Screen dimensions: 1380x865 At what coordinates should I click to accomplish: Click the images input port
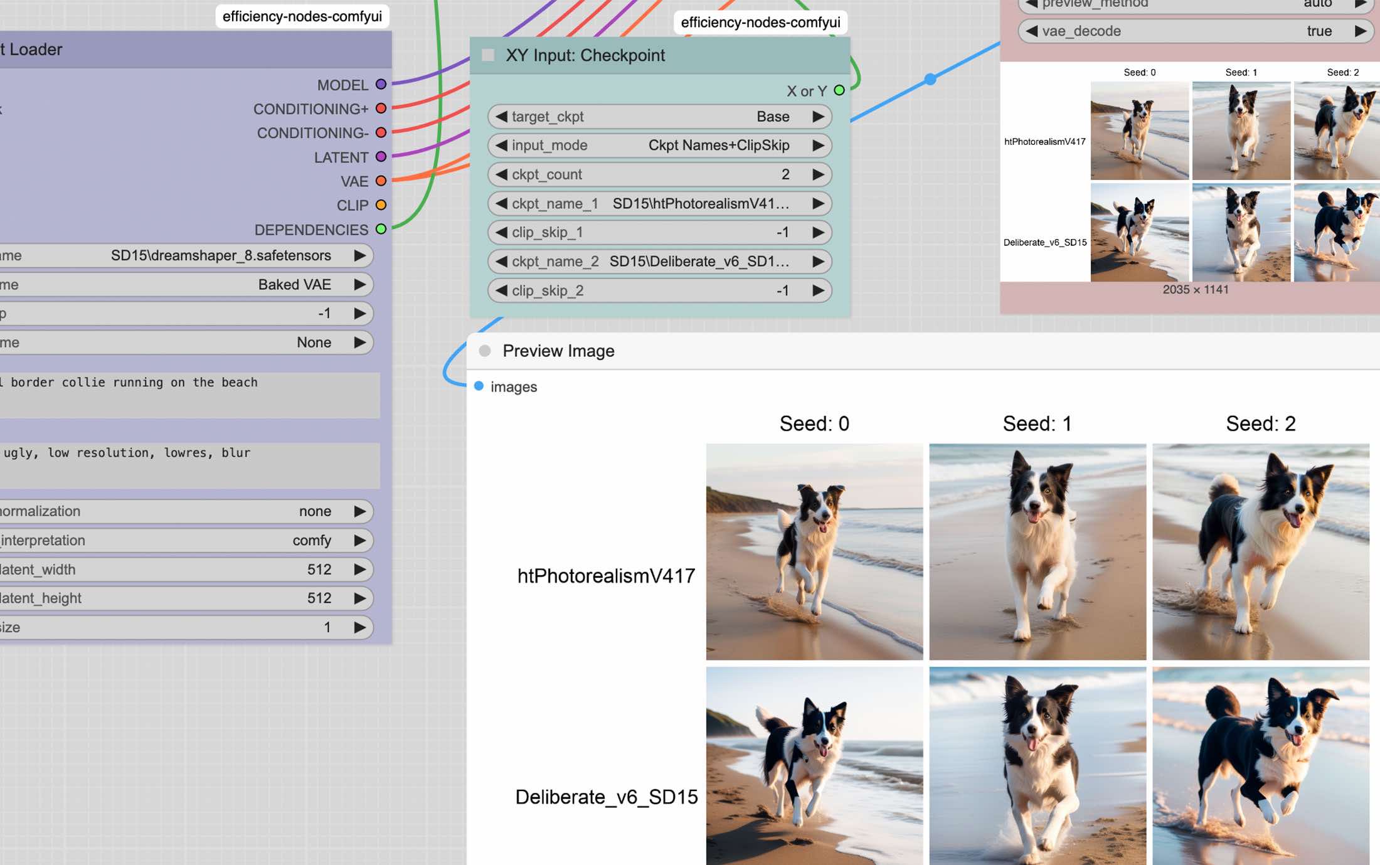click(x=479, y=386)
